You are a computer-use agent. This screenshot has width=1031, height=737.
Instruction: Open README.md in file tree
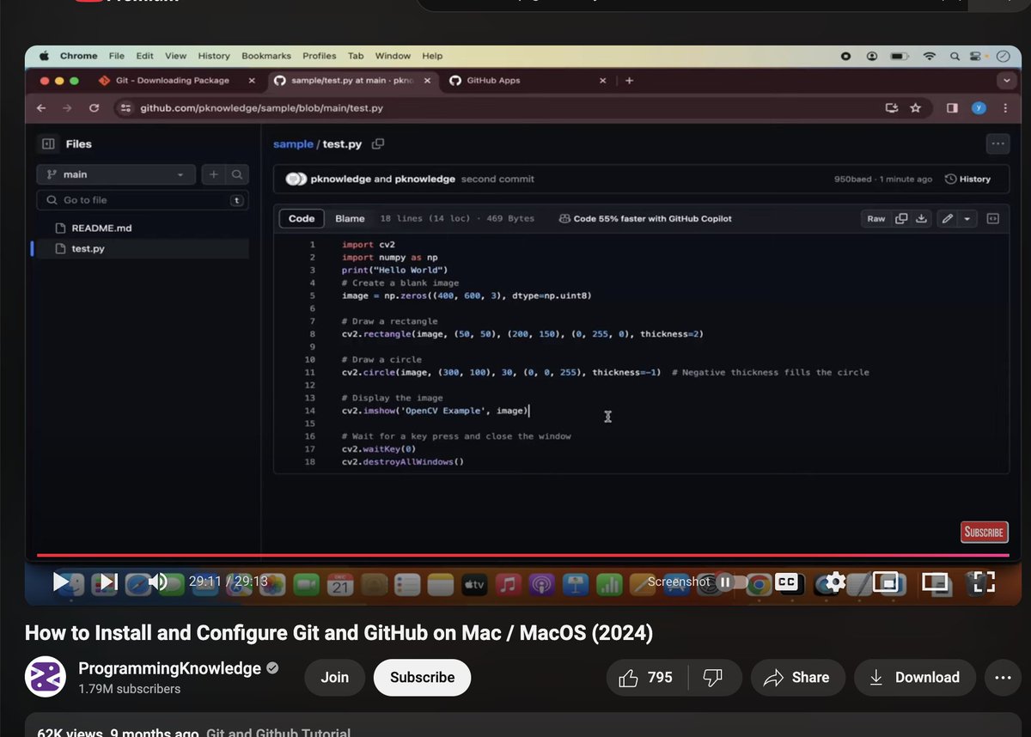101,228
